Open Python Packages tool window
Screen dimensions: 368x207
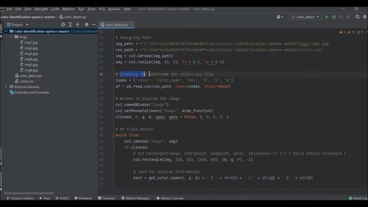[136, 198]
